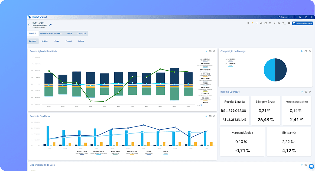Click the Disponibilidade de Caixa chart-type icon
The height and width of the screenshot is (171, 315).
[302, 165]
